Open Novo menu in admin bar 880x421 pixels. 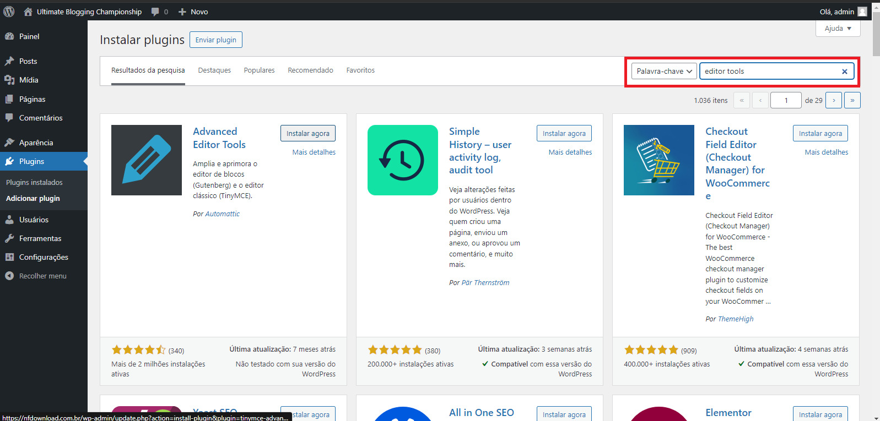point(193,12)
